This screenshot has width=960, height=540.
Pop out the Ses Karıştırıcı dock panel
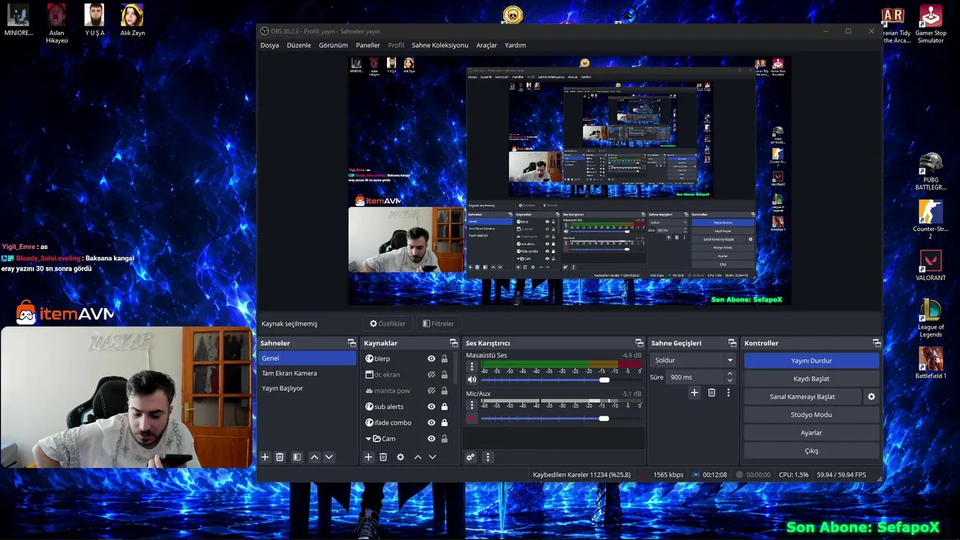coord(639,343)
